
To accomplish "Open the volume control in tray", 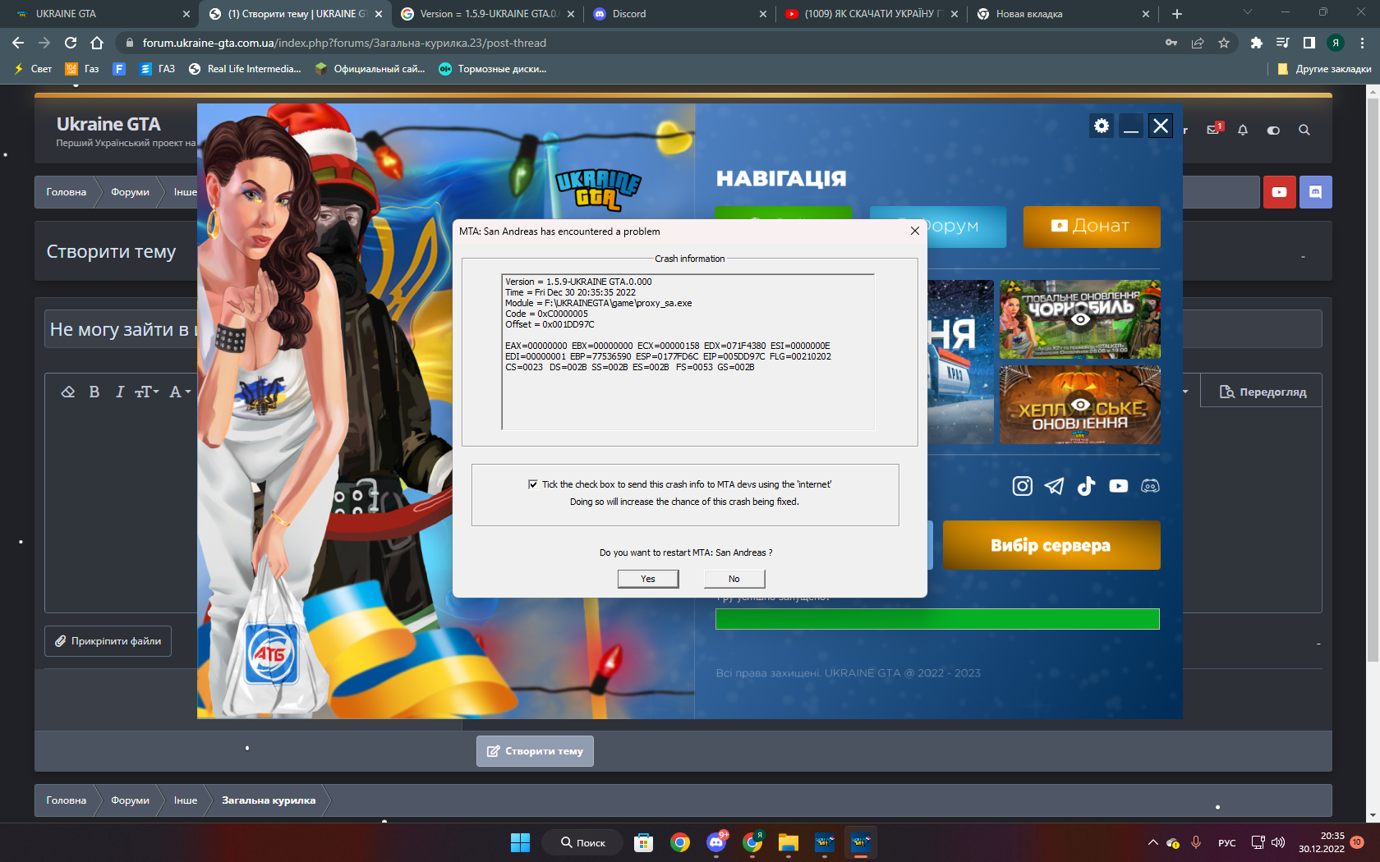I will click(1278, 842).
